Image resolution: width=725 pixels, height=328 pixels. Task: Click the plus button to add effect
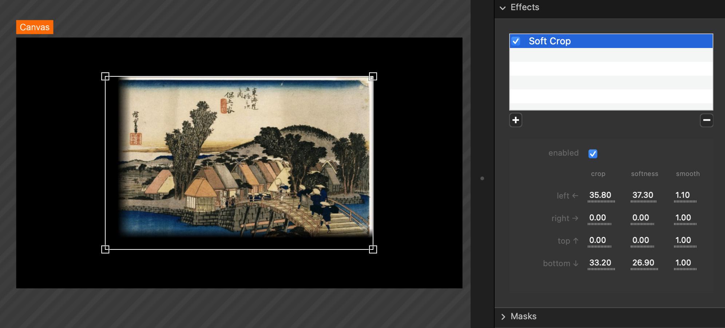coord(515,120)
